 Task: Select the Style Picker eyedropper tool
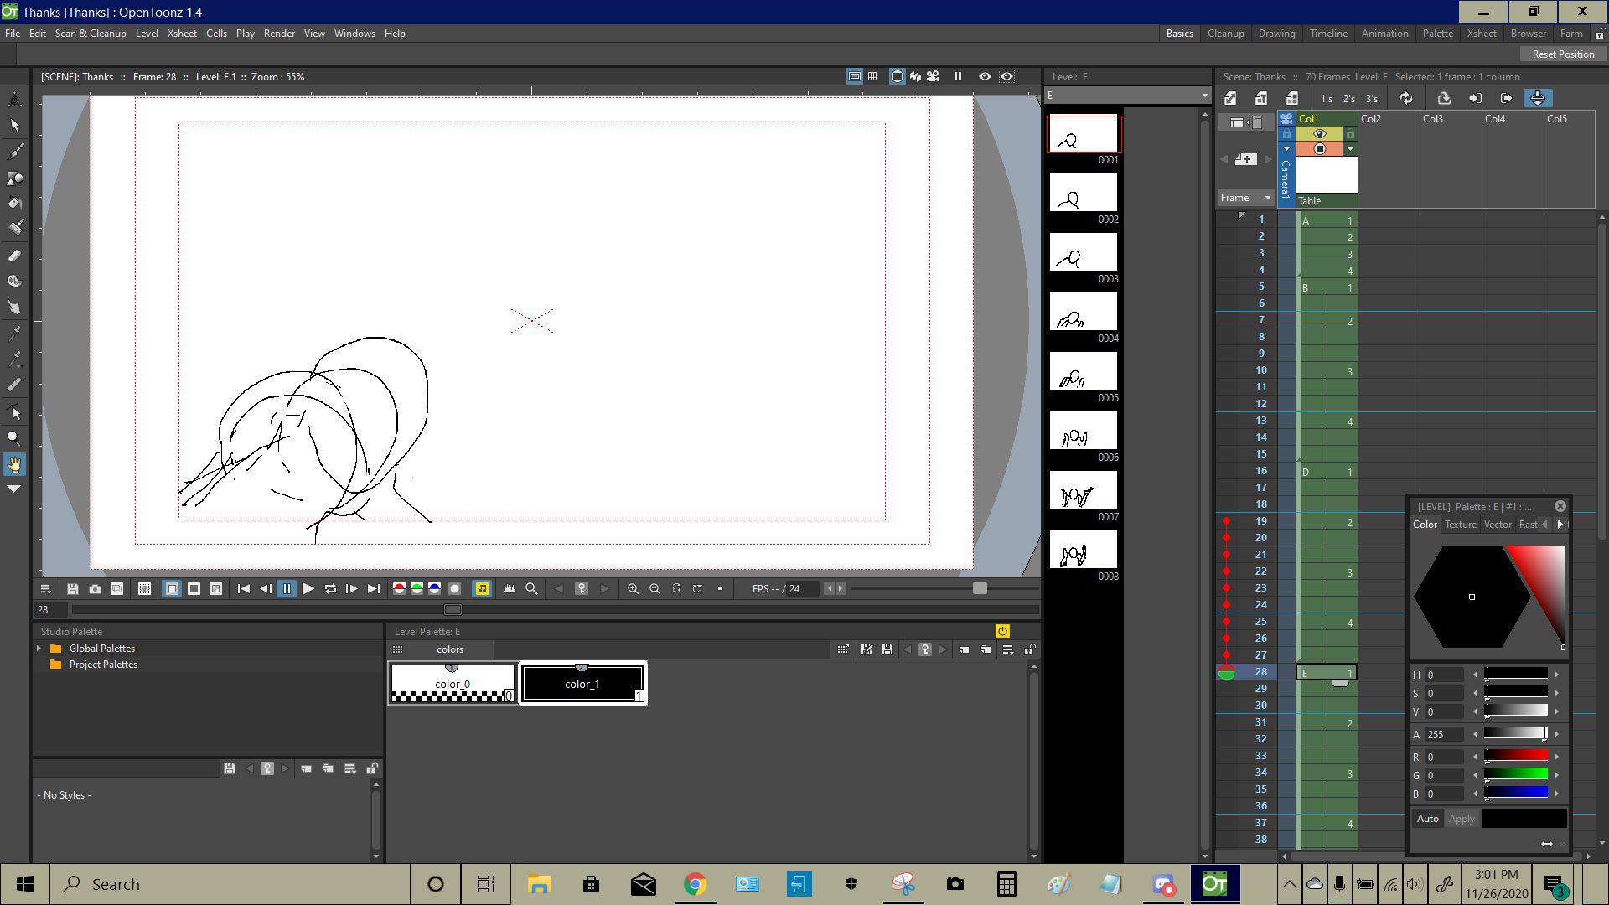click(15, 334)
